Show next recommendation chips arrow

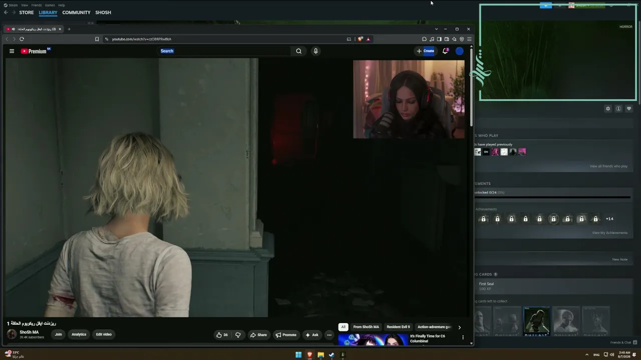click(459, 327)
